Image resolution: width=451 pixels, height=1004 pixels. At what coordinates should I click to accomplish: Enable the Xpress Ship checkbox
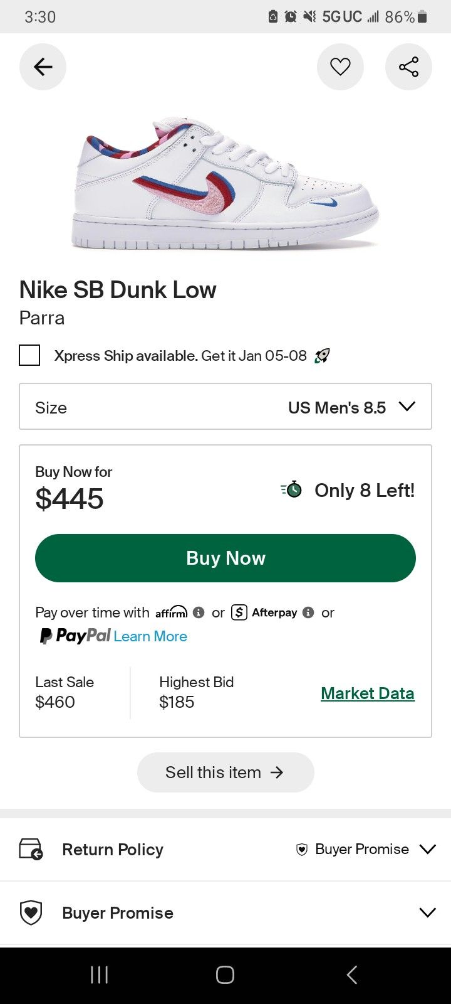pos(29,355)
